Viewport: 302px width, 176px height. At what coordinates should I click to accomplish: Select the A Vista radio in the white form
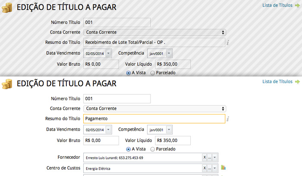pyautogui.click(x=129, y=149)
